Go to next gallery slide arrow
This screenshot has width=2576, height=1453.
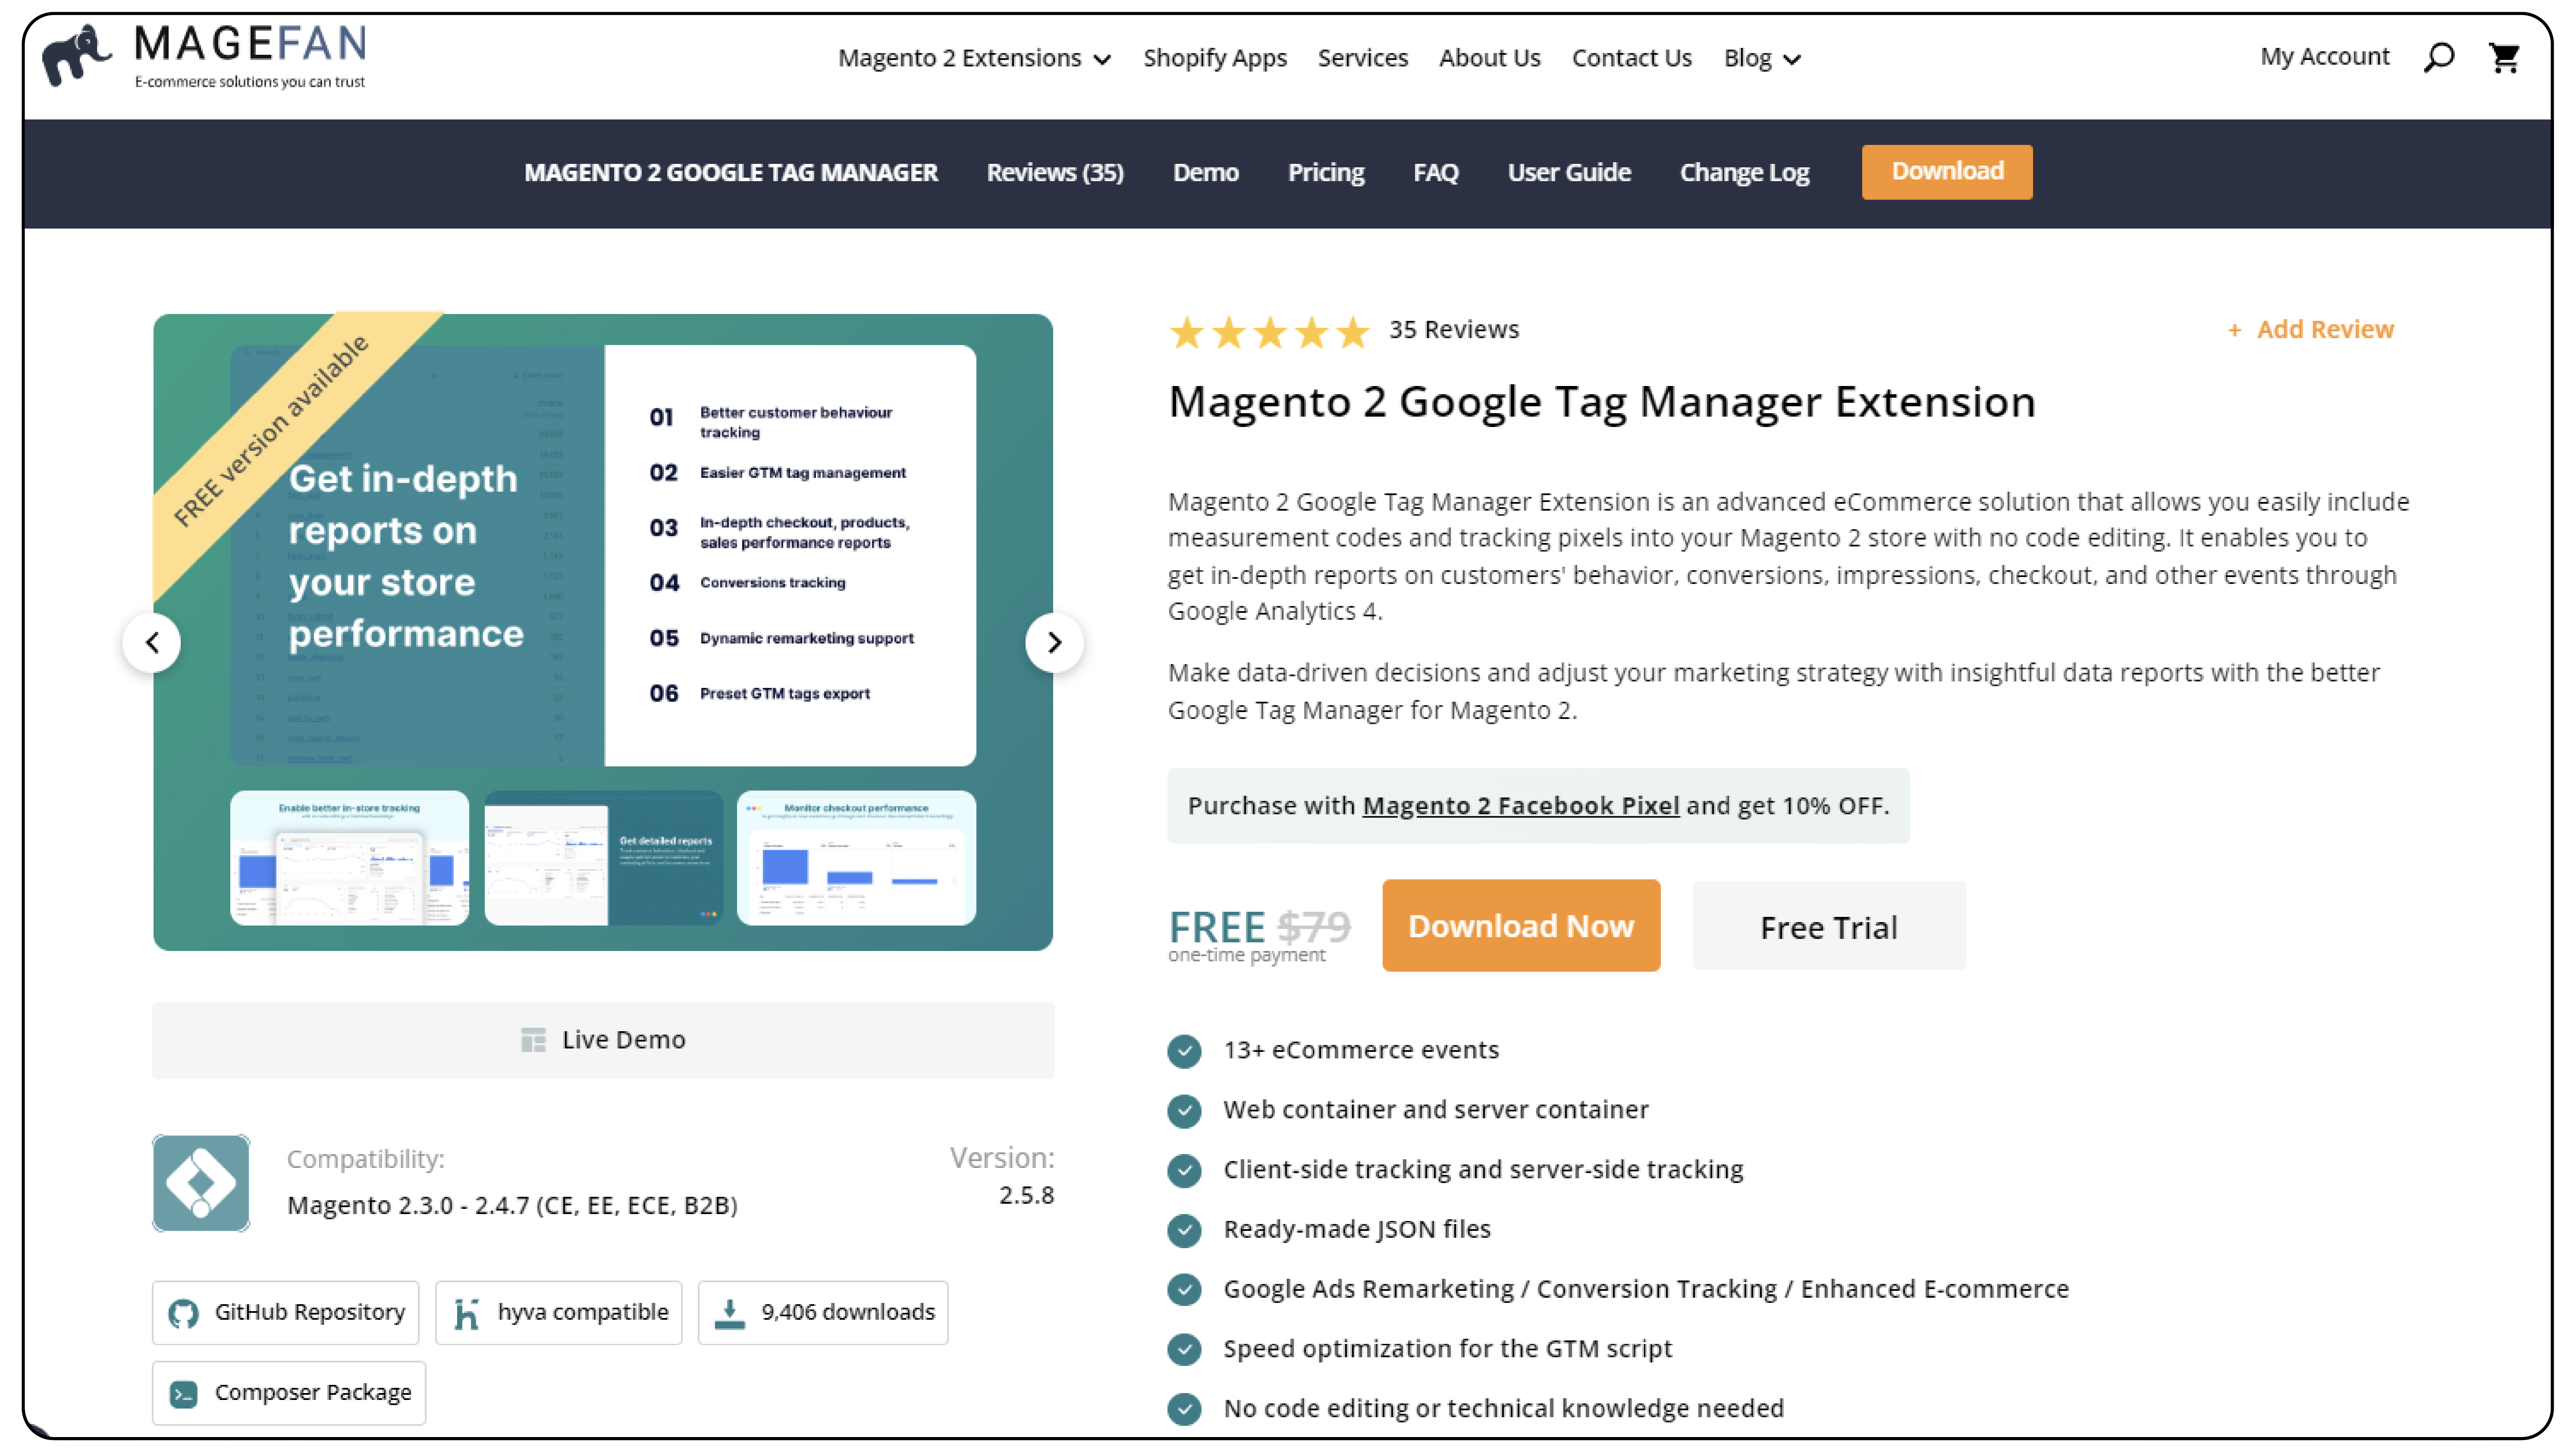[1054, 643]
